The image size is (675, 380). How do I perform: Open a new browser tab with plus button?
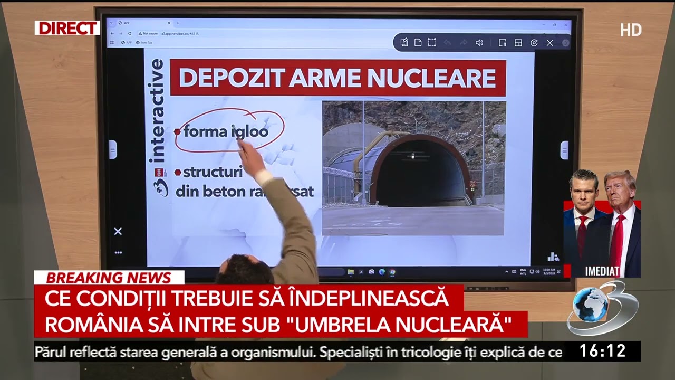pos(178,23)
